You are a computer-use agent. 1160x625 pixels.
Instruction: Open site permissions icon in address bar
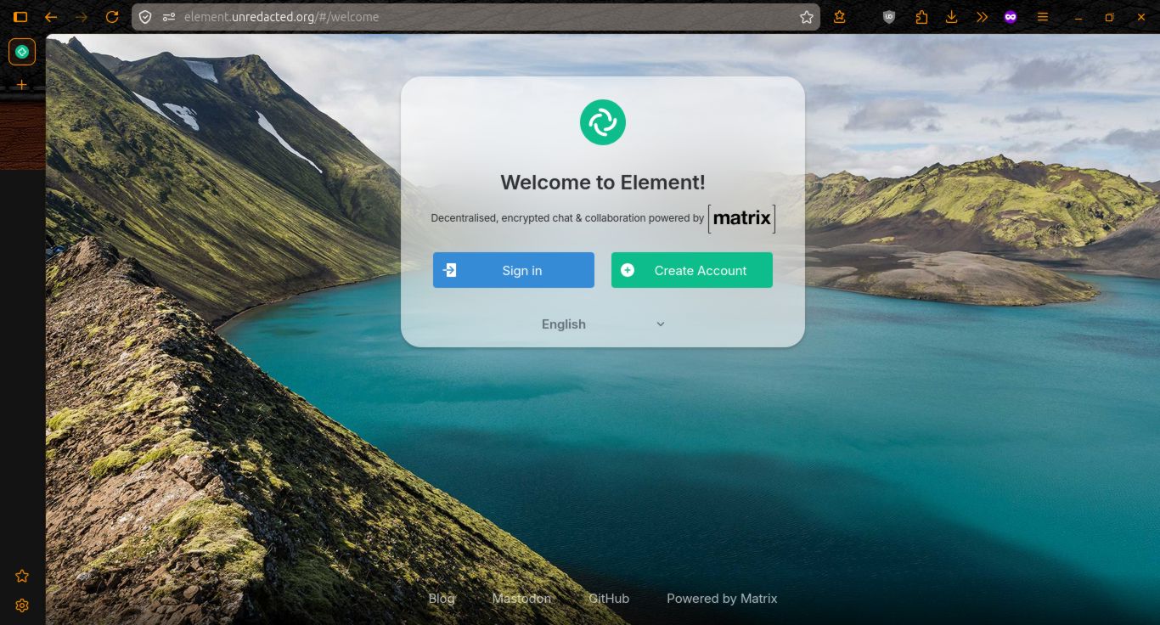[168, 17]
